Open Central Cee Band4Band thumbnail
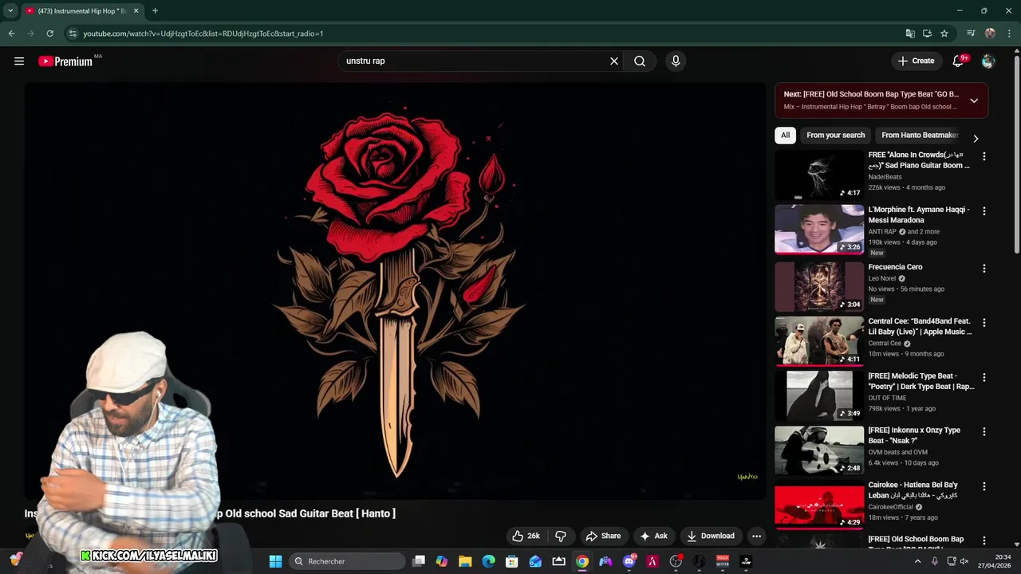The height and width of the screenshot is (574, 1021). click(x=819, y=341)
